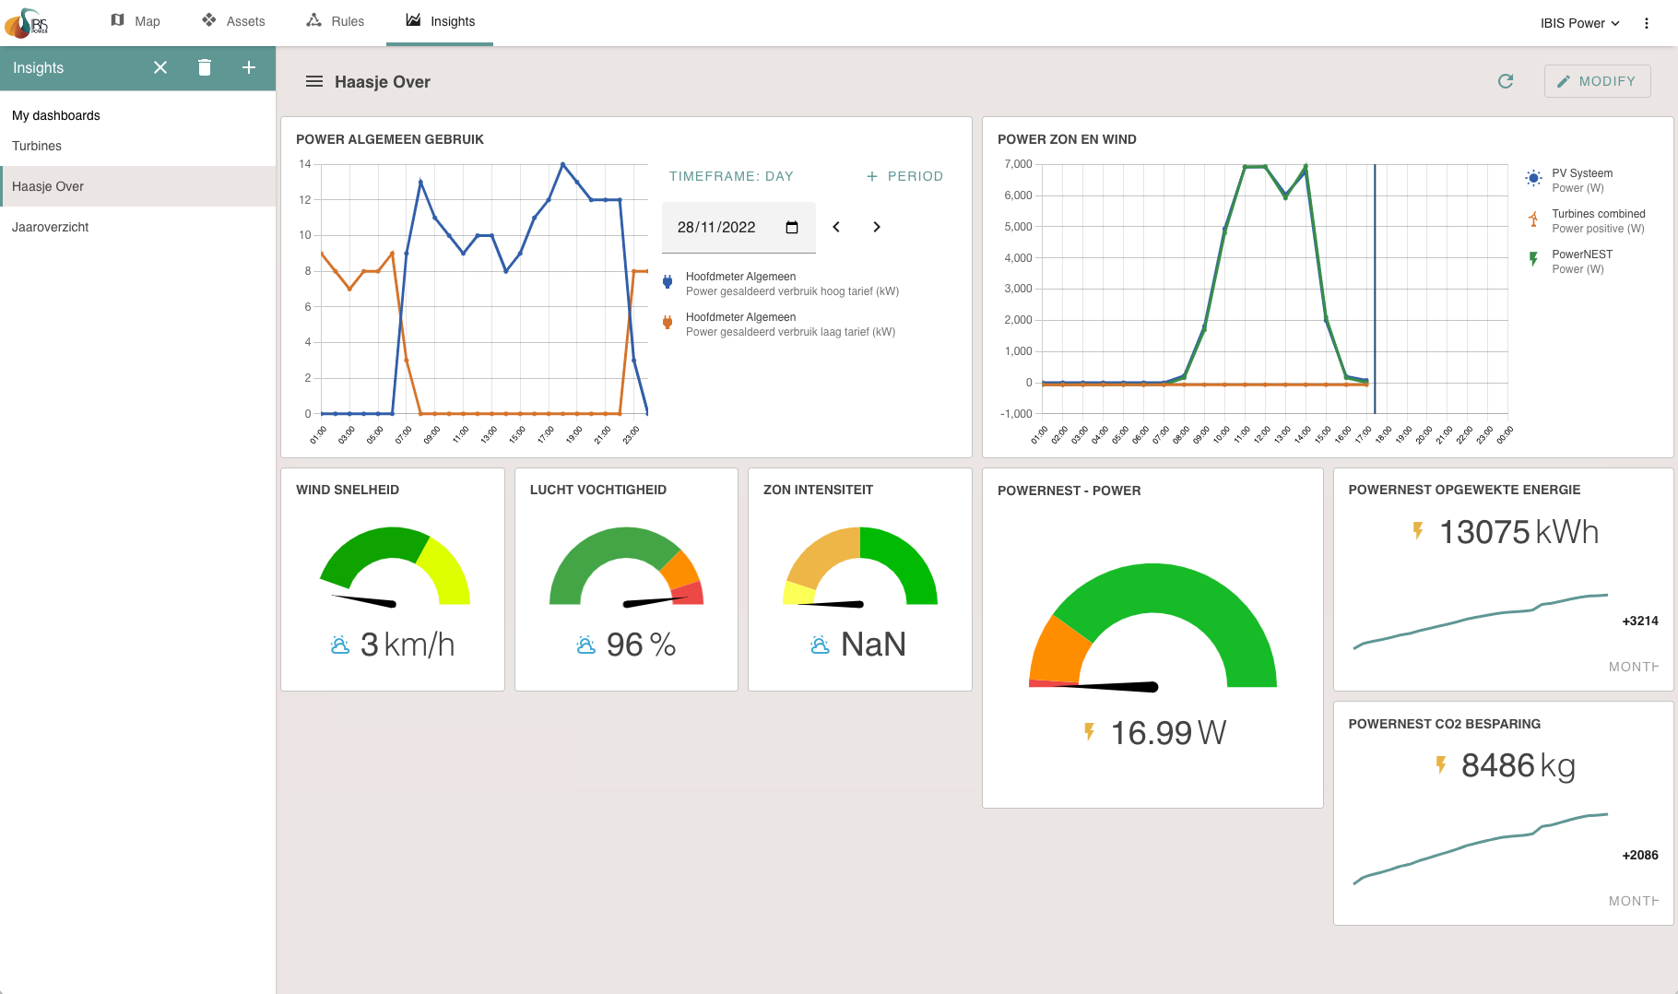
Task: Click the Lucht Vochtigheid gauge
Action: [627, 566]
